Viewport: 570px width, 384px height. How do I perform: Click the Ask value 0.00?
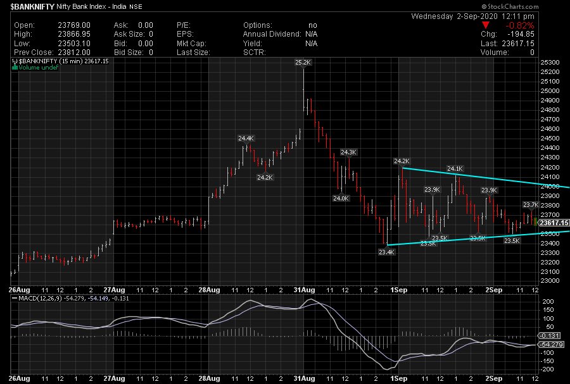146,25
